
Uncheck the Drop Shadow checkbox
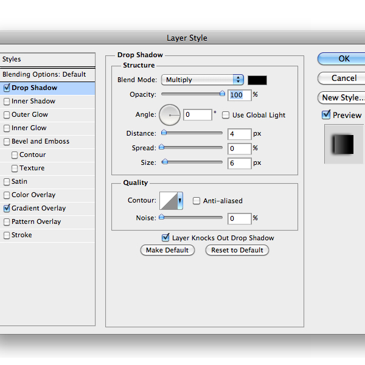pyautogui.click(x=7, y=88)
